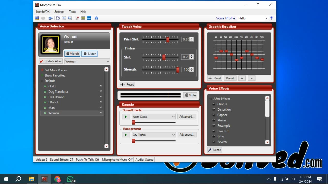Click the greyed-out disk icon in the toolbar
This screenshot has width=328, height=184.
[43, 18]
